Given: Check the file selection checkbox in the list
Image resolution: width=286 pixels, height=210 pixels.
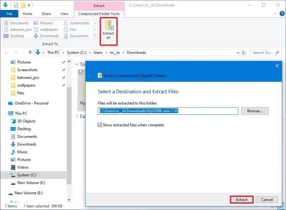Looking at the screenshot, I should (x=81, y=72).
